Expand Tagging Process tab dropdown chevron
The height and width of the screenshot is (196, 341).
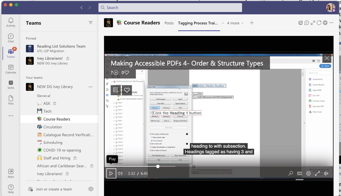coord(223,23)
